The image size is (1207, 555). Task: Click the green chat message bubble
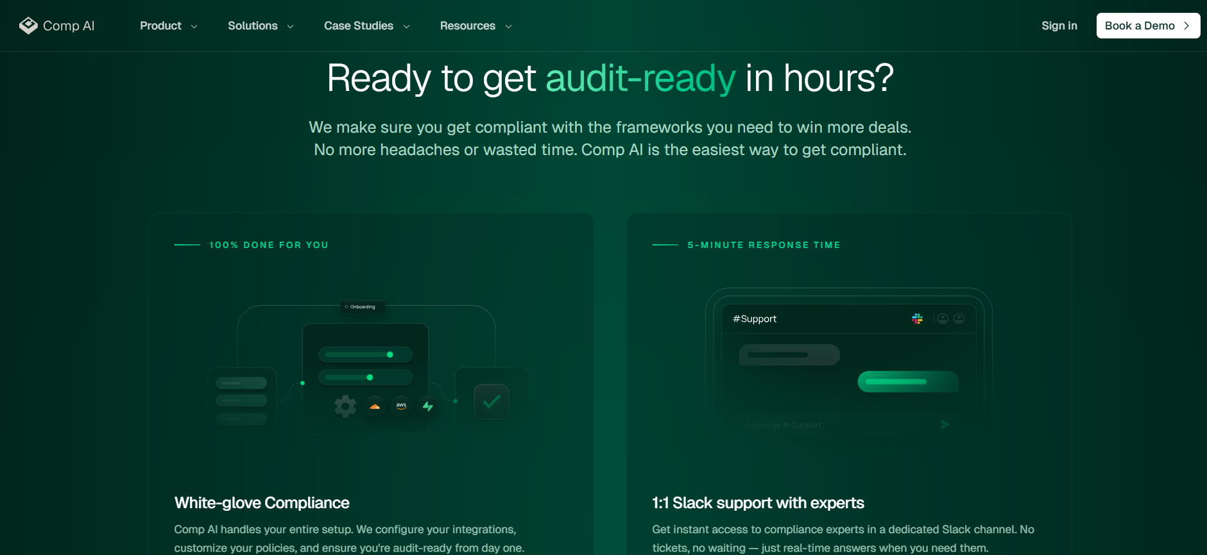tap(908, 381)
